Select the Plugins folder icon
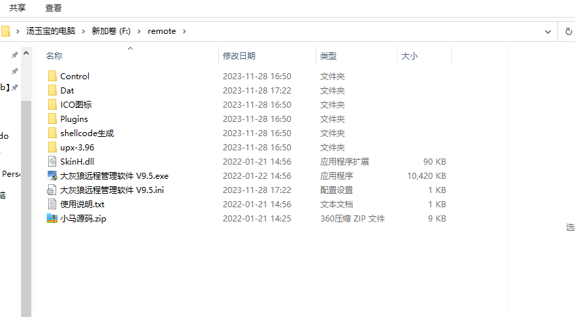Viewport: 575px width, 317px height. point(52,119)
